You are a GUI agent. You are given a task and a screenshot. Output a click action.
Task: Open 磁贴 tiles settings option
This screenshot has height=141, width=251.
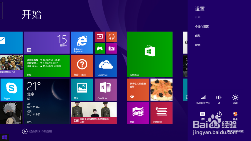point(198,36)
